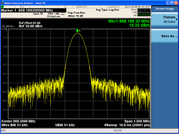Image resolution: width=179 pixels, height=134 pixels.
Task: Click the green Marker 1 diamond on the trace
Action: [77, 31]
